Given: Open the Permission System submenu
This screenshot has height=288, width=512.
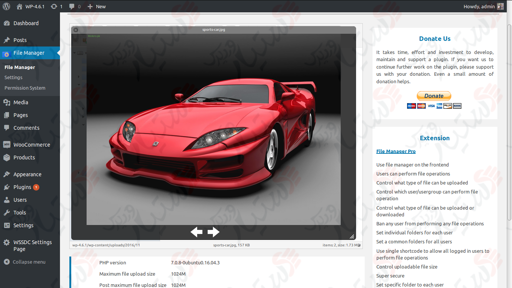Looking at the screenshot, I should pyautogui.click(x=25, y=88).
